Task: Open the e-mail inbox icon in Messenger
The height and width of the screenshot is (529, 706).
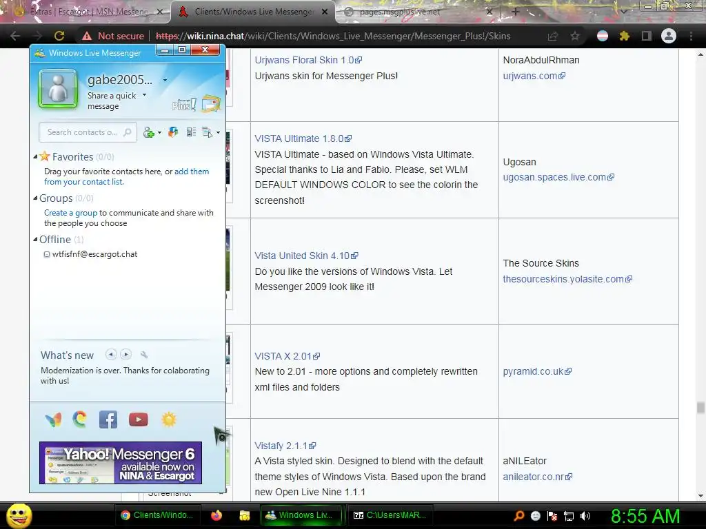Action: point(211,103)
